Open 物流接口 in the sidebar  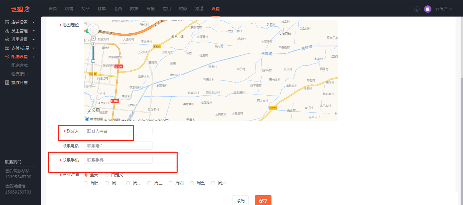(20, 74)
